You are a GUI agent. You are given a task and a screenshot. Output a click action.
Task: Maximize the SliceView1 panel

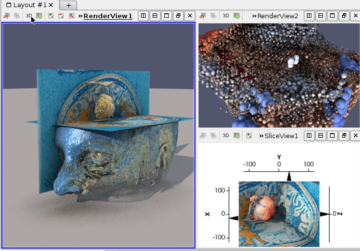tap(332, 136)
